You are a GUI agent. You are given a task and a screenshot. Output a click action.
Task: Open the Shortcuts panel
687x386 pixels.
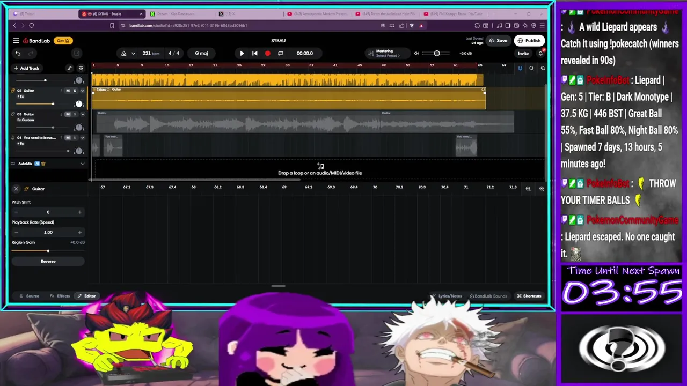pyautogui.click(x=529, y=296)
